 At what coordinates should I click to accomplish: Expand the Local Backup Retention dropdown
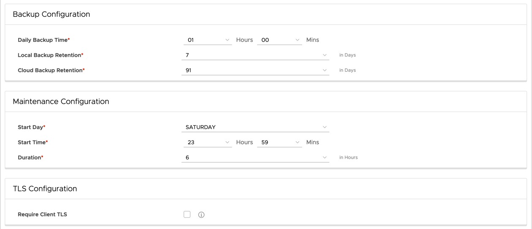tap(255, 55)
